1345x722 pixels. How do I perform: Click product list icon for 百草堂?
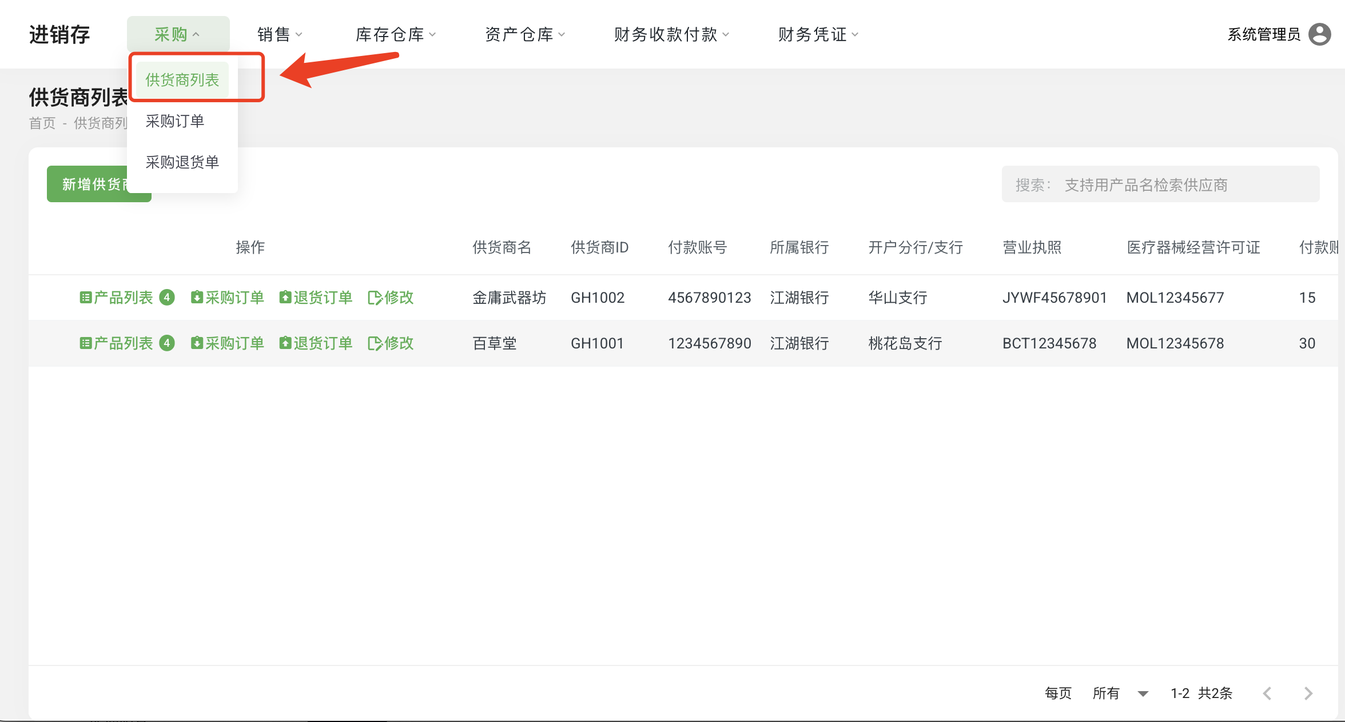click(85, 343)
